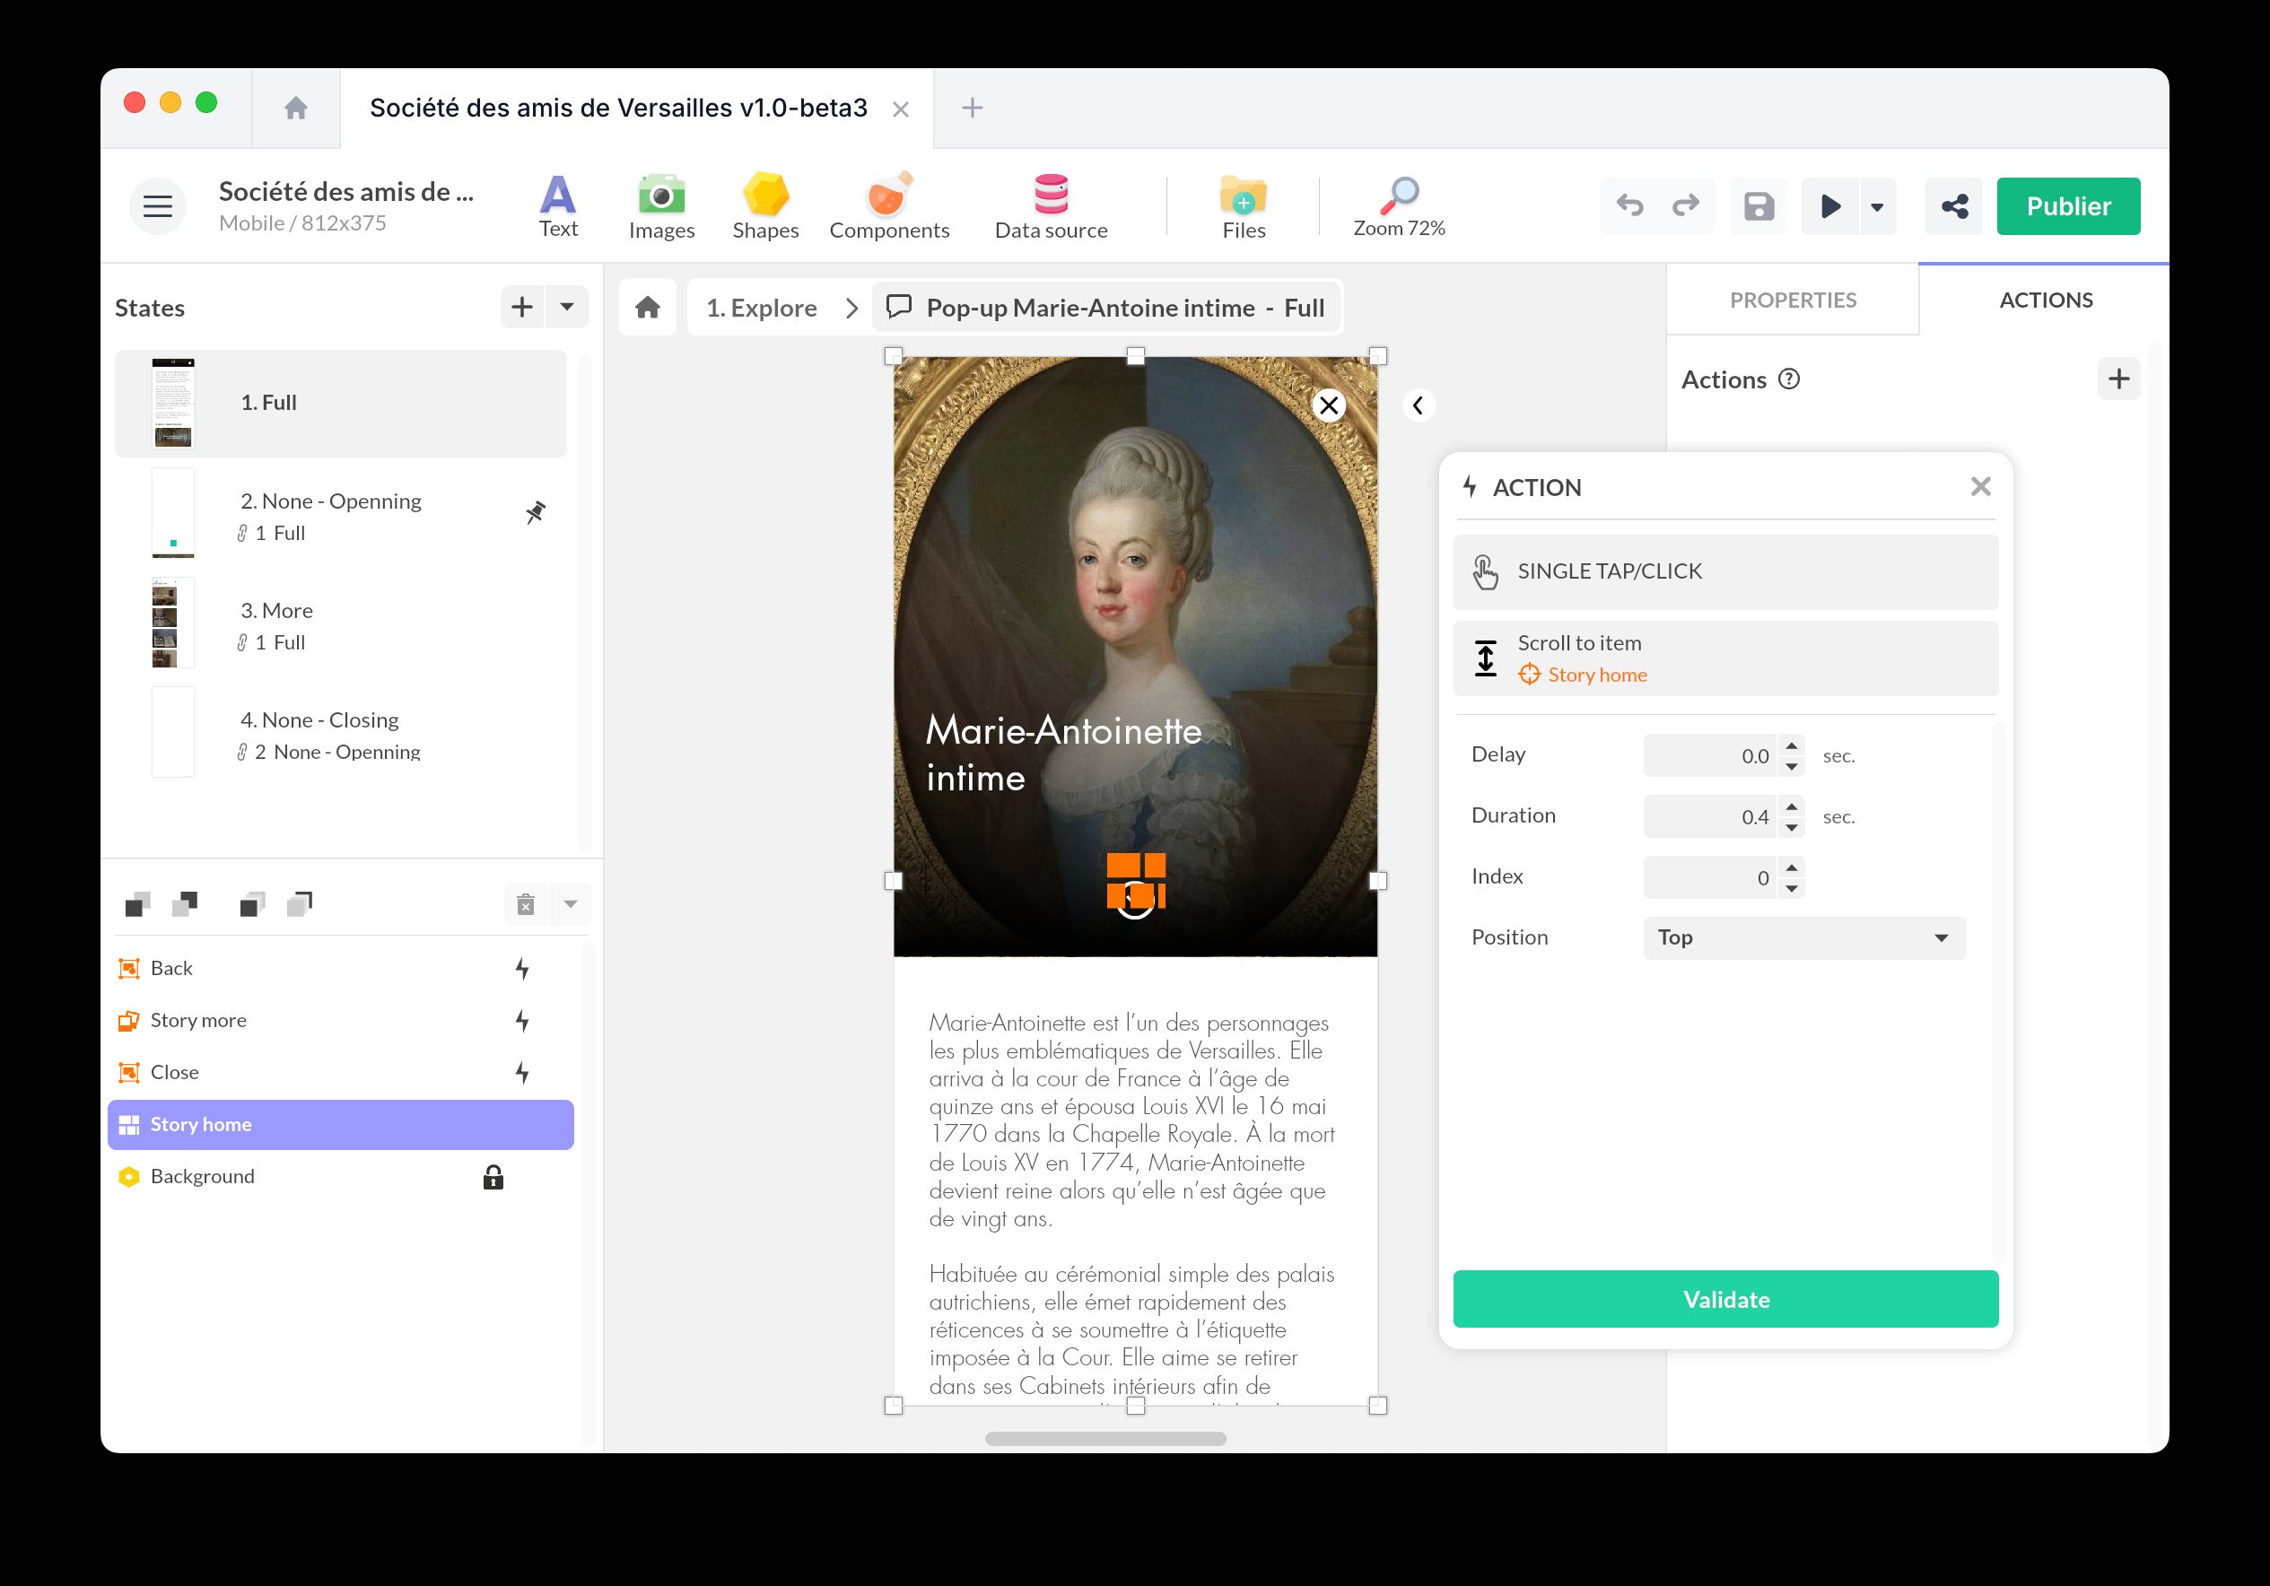Select the '3. More' state thumbnail
Image resolution: width=2270 pixels, height=1586 pixels.
(x=173, y=622)
